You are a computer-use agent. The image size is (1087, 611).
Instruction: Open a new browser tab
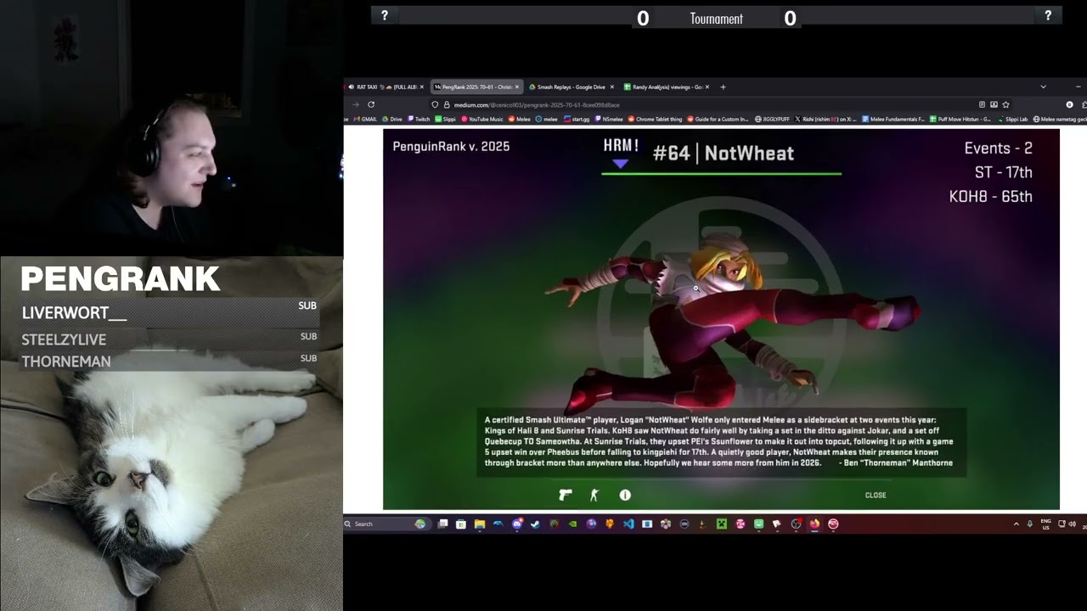click(x=723, y=87)
